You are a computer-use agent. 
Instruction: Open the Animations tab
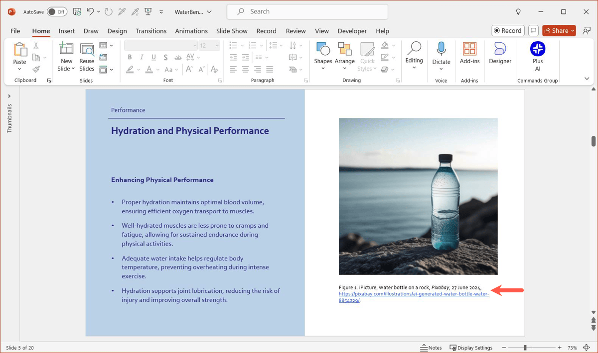coord(191,31)
